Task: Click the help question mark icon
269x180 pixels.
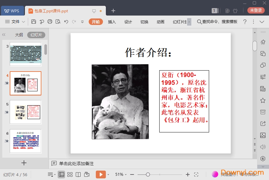Action: tap(245, 22)
